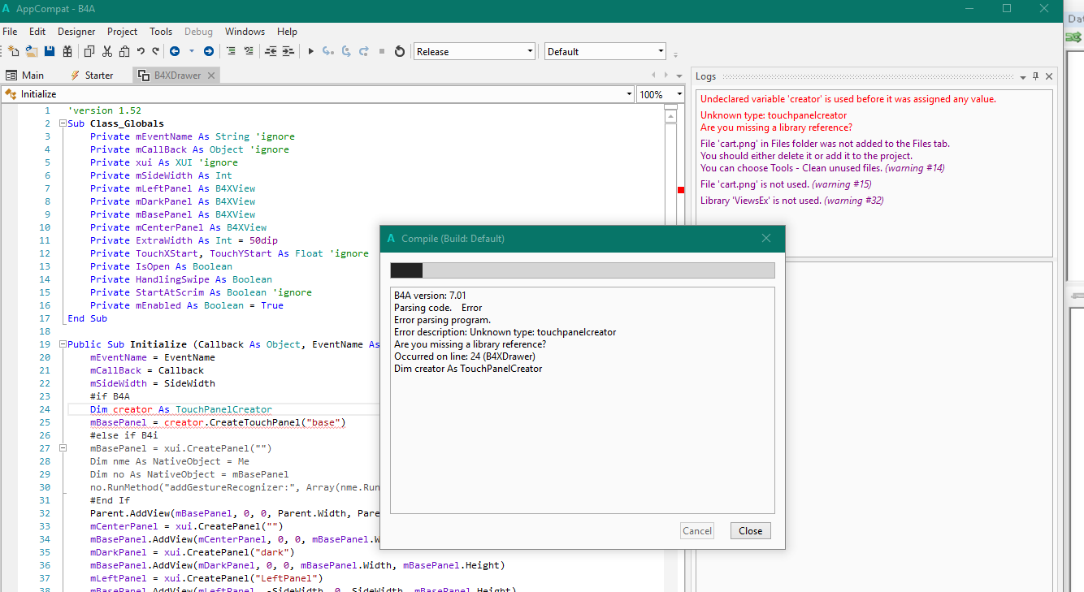Collapse the #else if B4i region

tap(62, 448)
